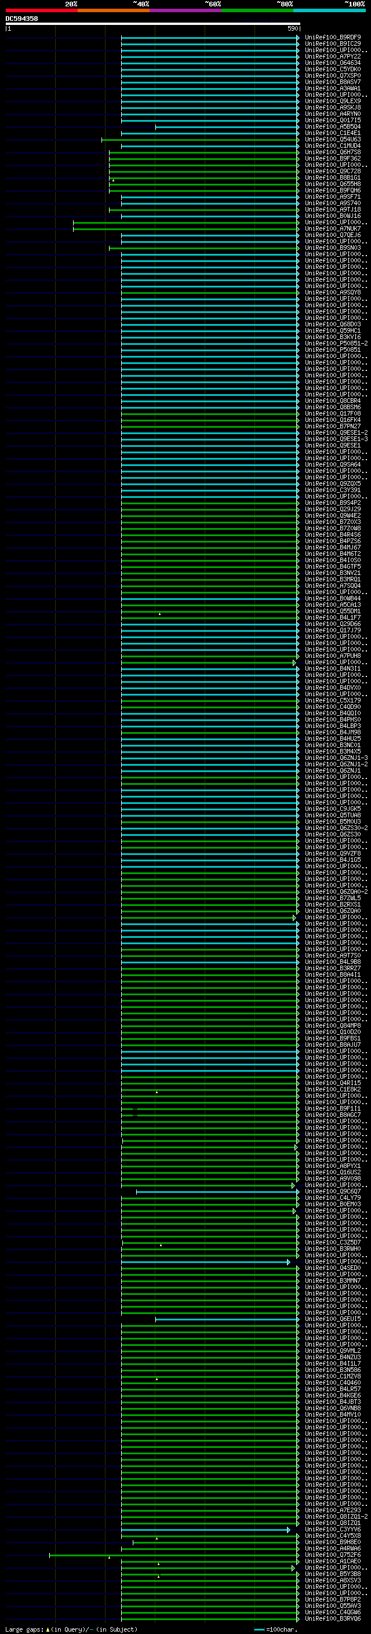
Task: Select label UniRef100_B9S4P2
Action: tap(333, 503)
